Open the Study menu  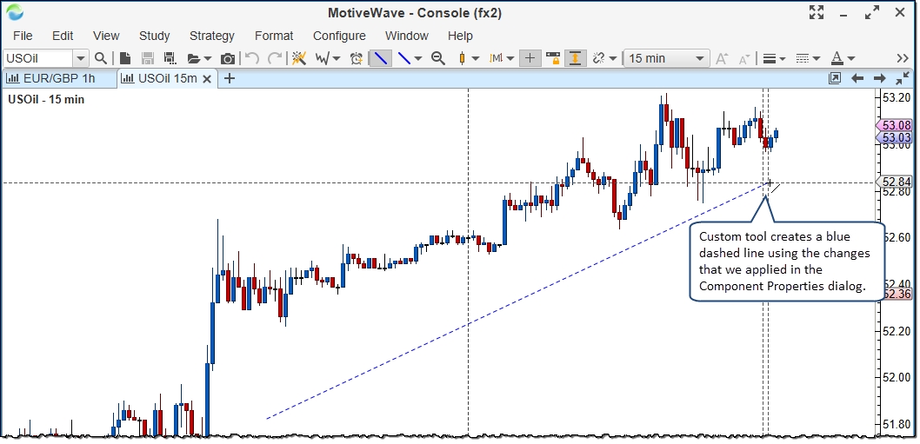tap(154, 36)
